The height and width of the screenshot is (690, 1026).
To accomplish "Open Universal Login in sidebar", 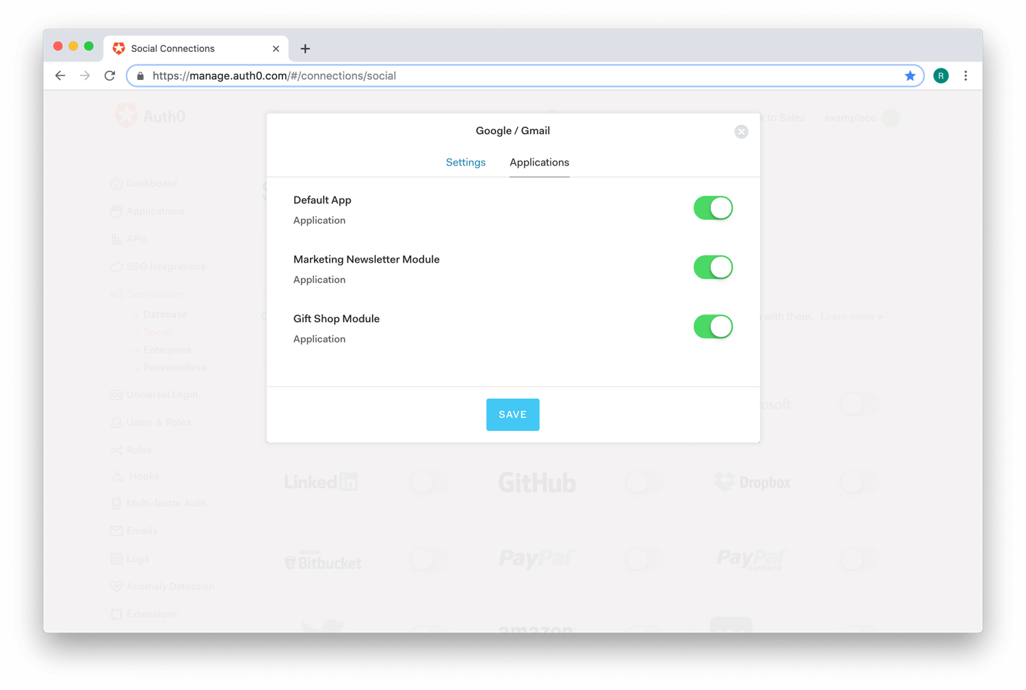I will coord(154,395).
